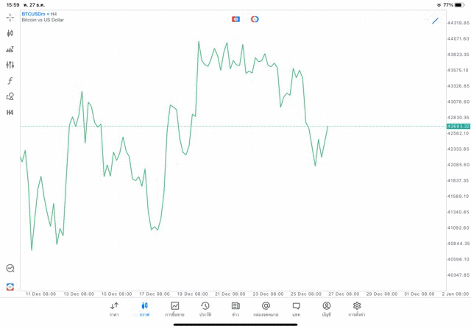Image resolution: width=471 pixels, height=329 pixels.
Task: Open chart settings sliders icon
Action: [x=10, y=65]
